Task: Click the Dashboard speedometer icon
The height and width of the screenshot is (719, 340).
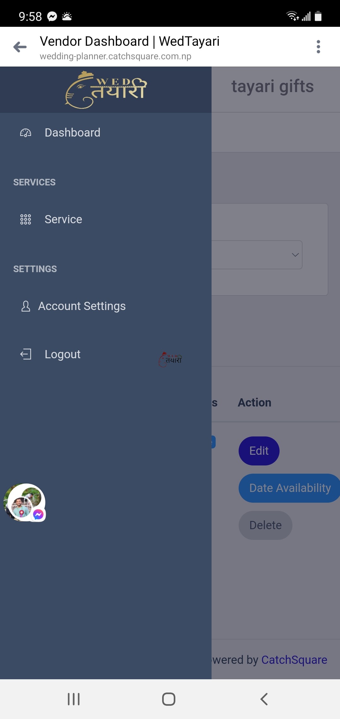Action: (25, 133)
